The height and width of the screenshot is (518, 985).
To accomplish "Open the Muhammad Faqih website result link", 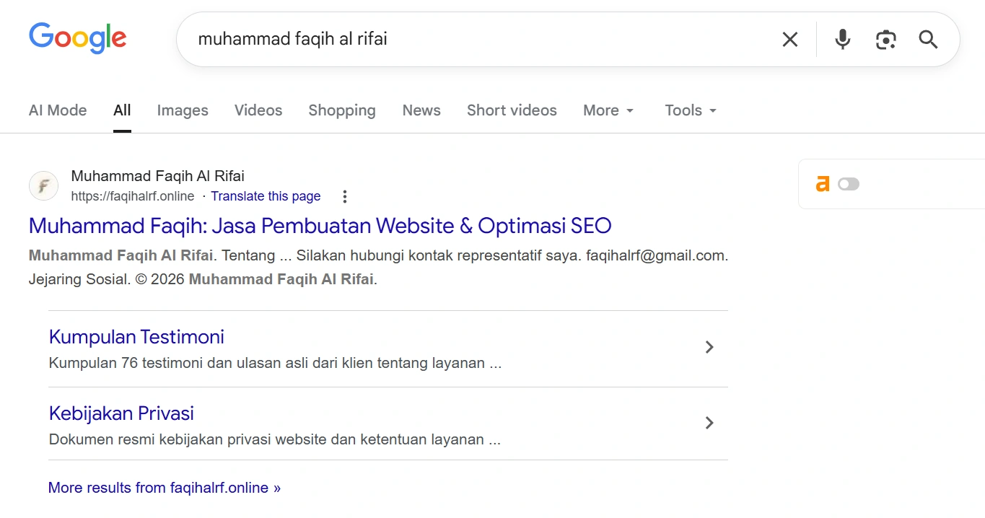I will click(x=320, y=226).
